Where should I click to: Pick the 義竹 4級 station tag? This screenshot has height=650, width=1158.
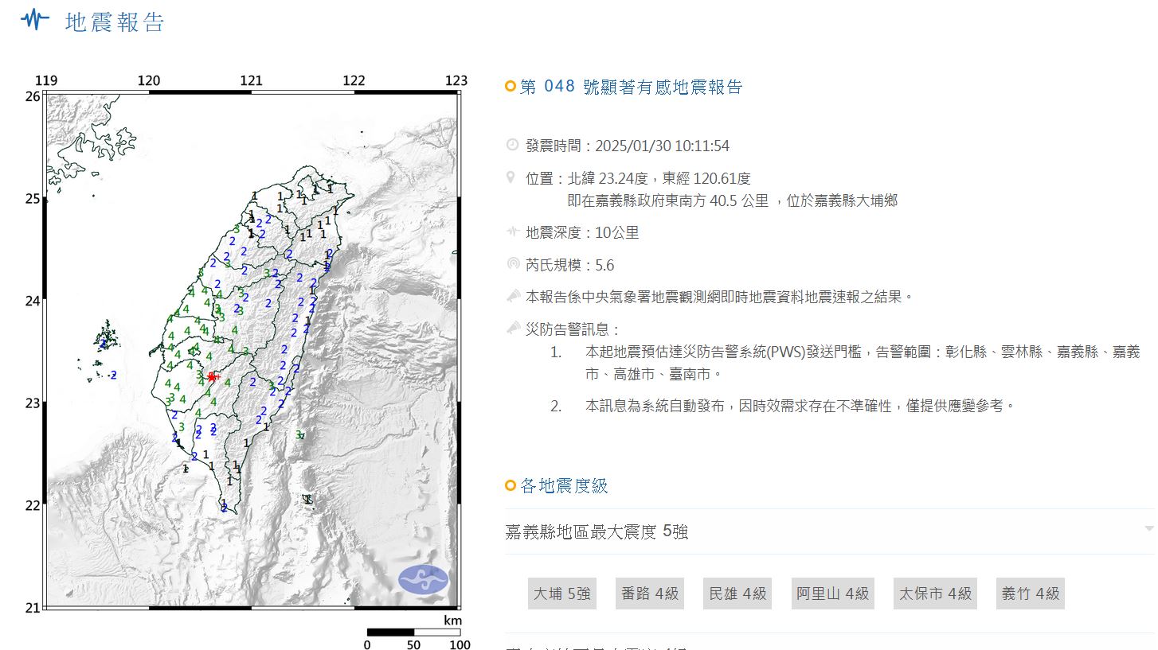[1030, 594]
